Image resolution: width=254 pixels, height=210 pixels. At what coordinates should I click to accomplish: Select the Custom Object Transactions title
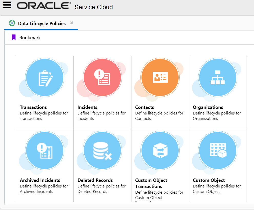(151, 183)
